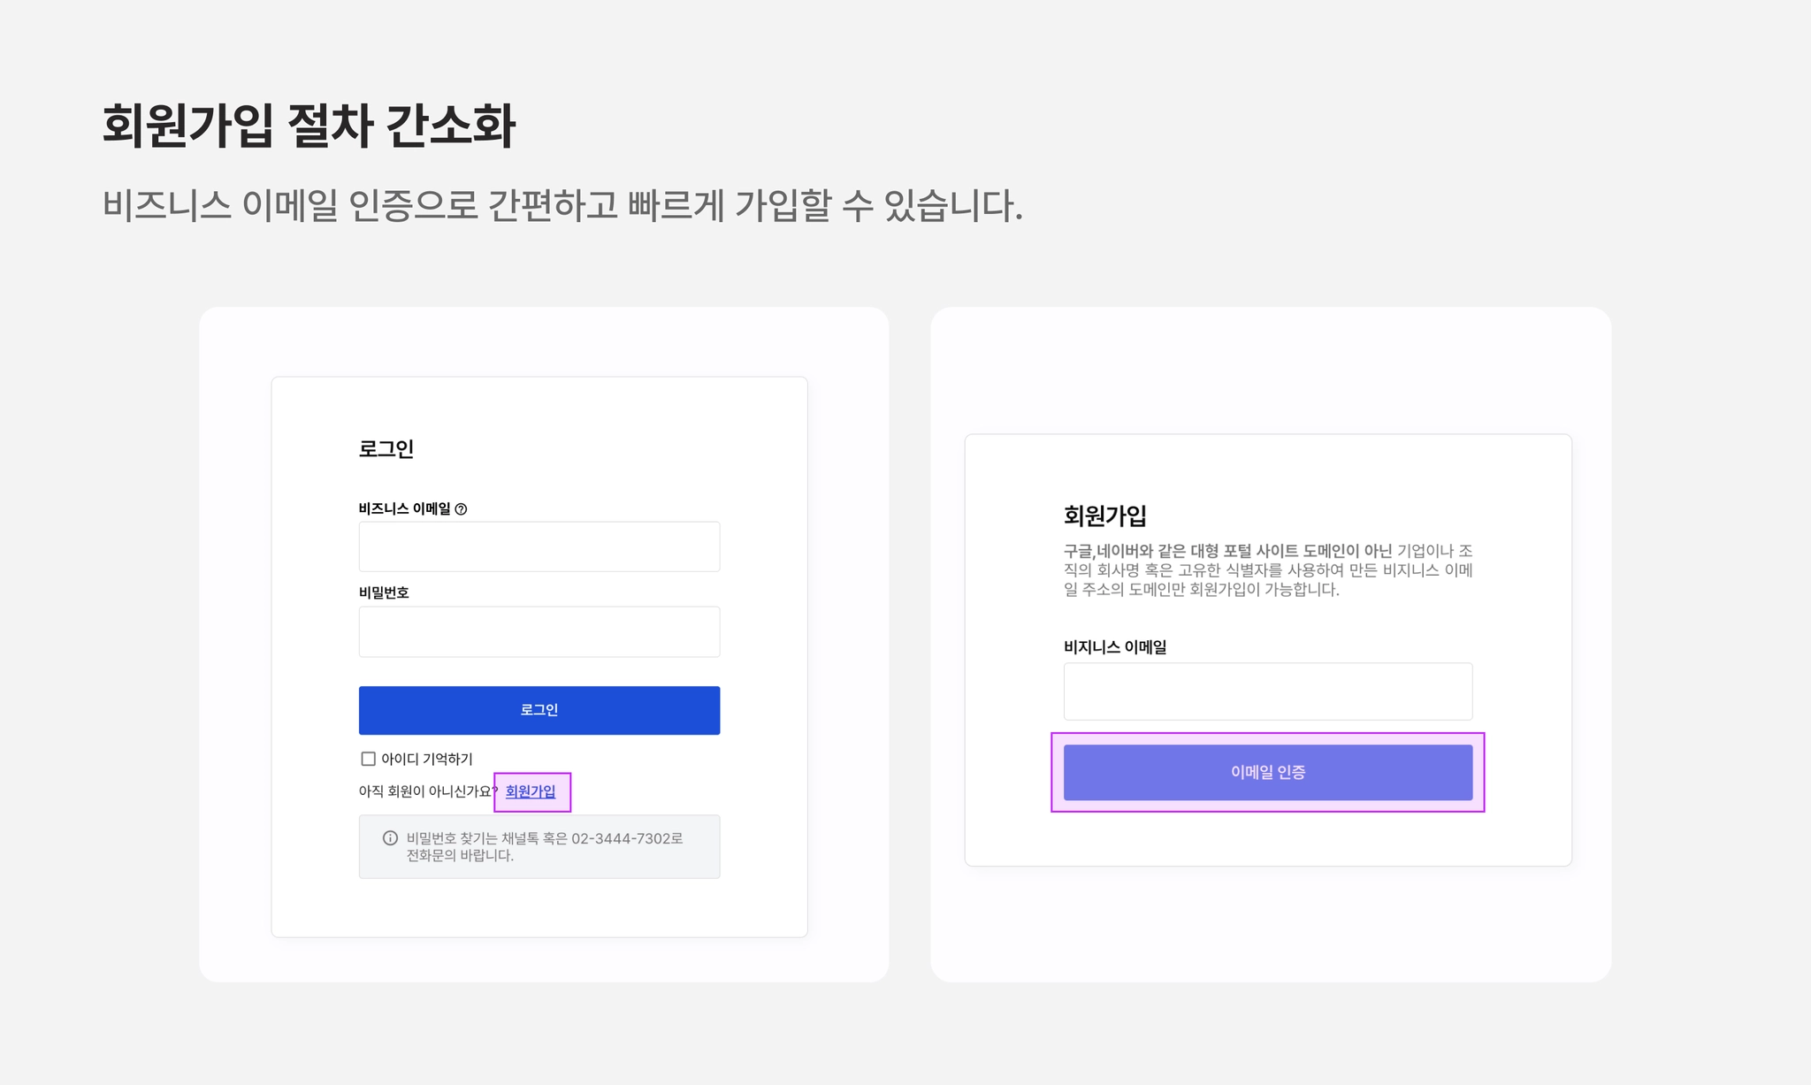
Task: Click the 비즈니스 이메일 label in login form
Action: tap(404, 508)
